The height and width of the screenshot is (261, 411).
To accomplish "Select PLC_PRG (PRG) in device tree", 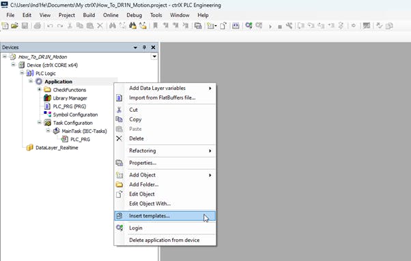I will click(x=70, y=106).
